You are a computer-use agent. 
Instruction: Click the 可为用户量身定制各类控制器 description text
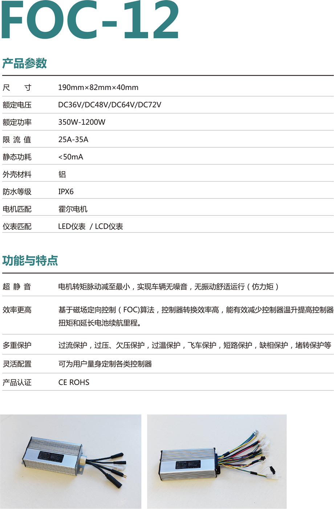pos(105,364)
